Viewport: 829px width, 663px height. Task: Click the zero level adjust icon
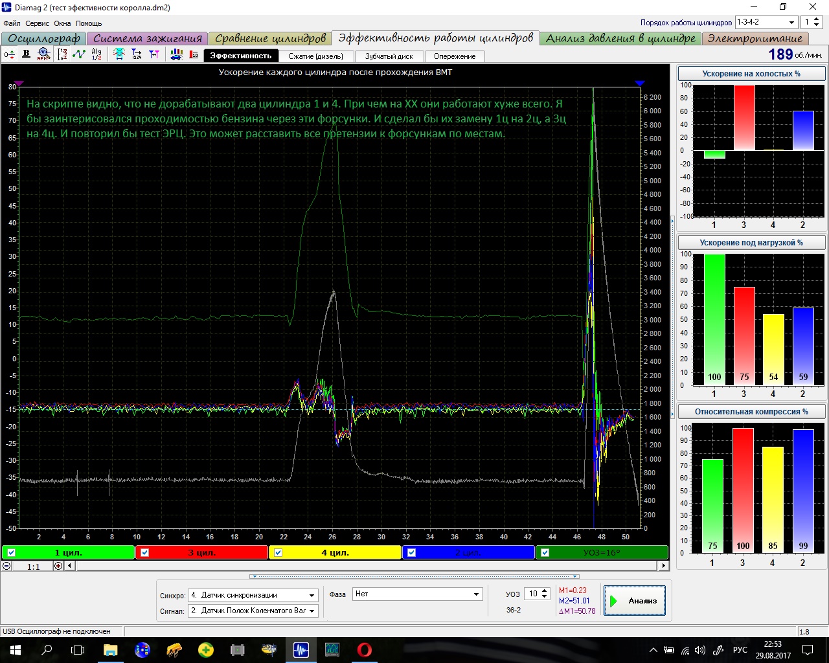[10, 54]
